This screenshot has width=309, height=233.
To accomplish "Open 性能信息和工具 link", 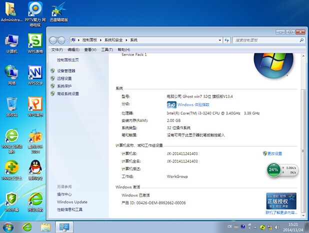I will tap(69, 210).
